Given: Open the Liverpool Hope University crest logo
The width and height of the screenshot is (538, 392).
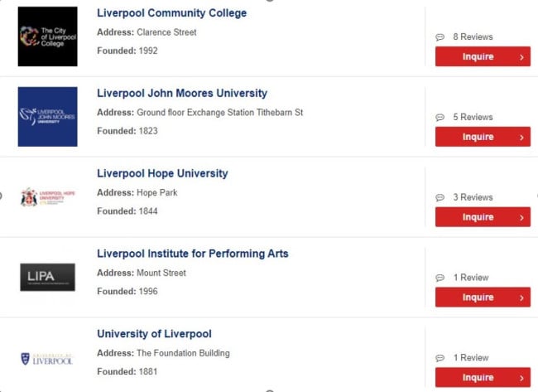Looking at the screenshot, I should [x=48, y=197].
